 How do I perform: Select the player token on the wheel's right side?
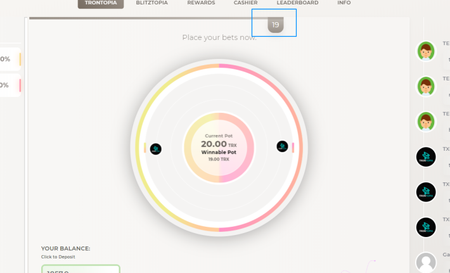282,146
